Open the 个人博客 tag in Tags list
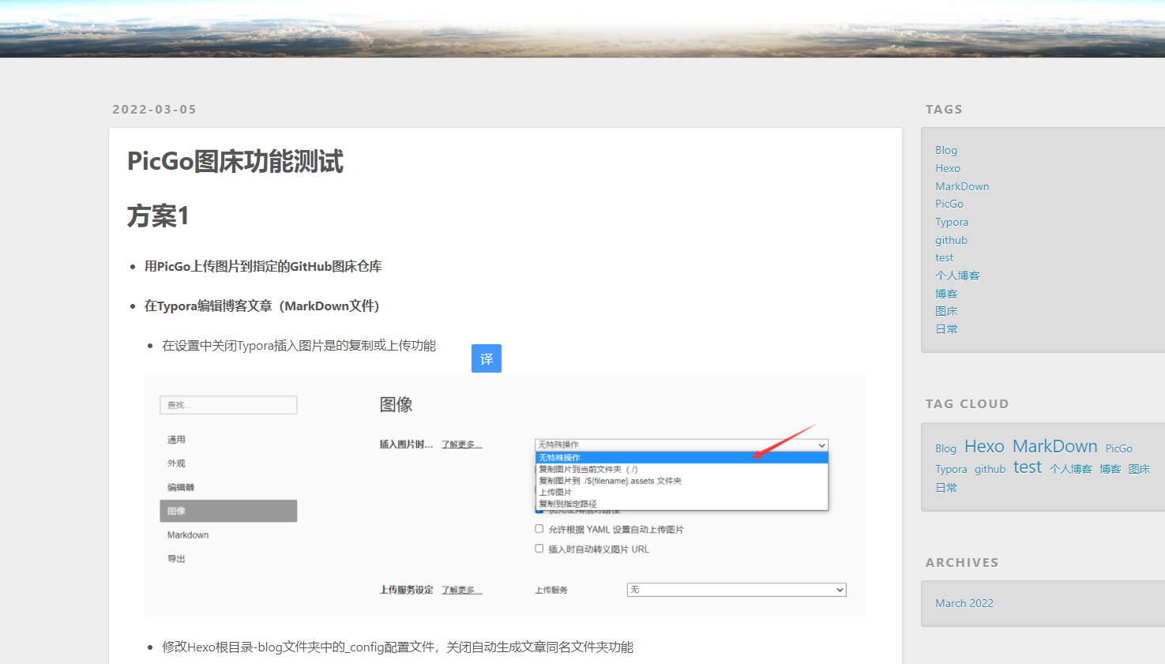This screenshot has height=664, width=1165. 957,276
